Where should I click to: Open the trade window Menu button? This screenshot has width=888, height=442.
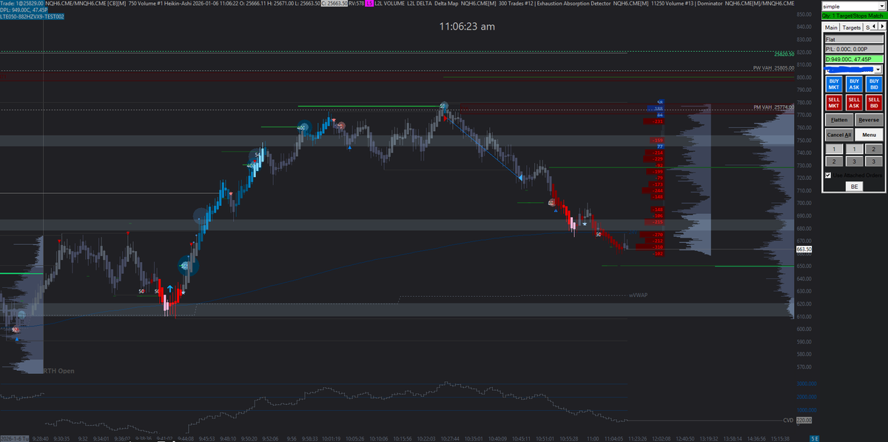[869, 135]
